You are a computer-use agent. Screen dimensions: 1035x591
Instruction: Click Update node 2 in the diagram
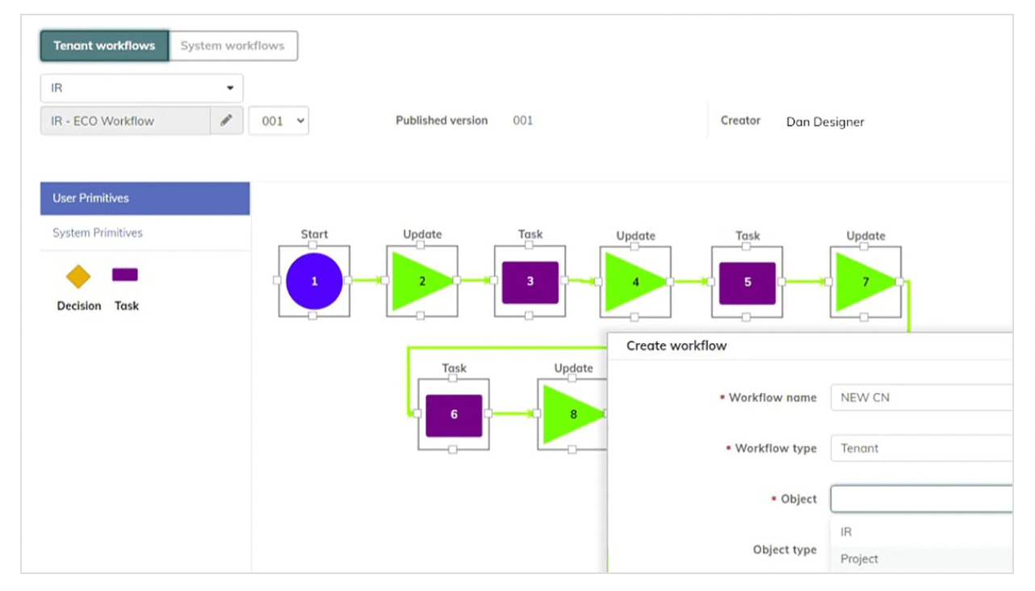tap(422, 280)
